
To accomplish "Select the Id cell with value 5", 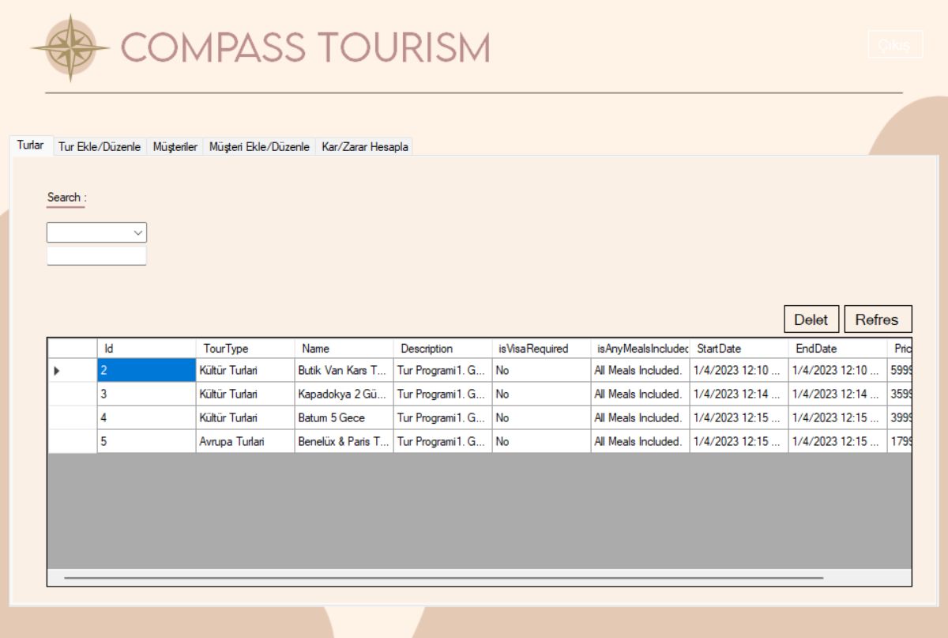I will (x=146, y=441).
